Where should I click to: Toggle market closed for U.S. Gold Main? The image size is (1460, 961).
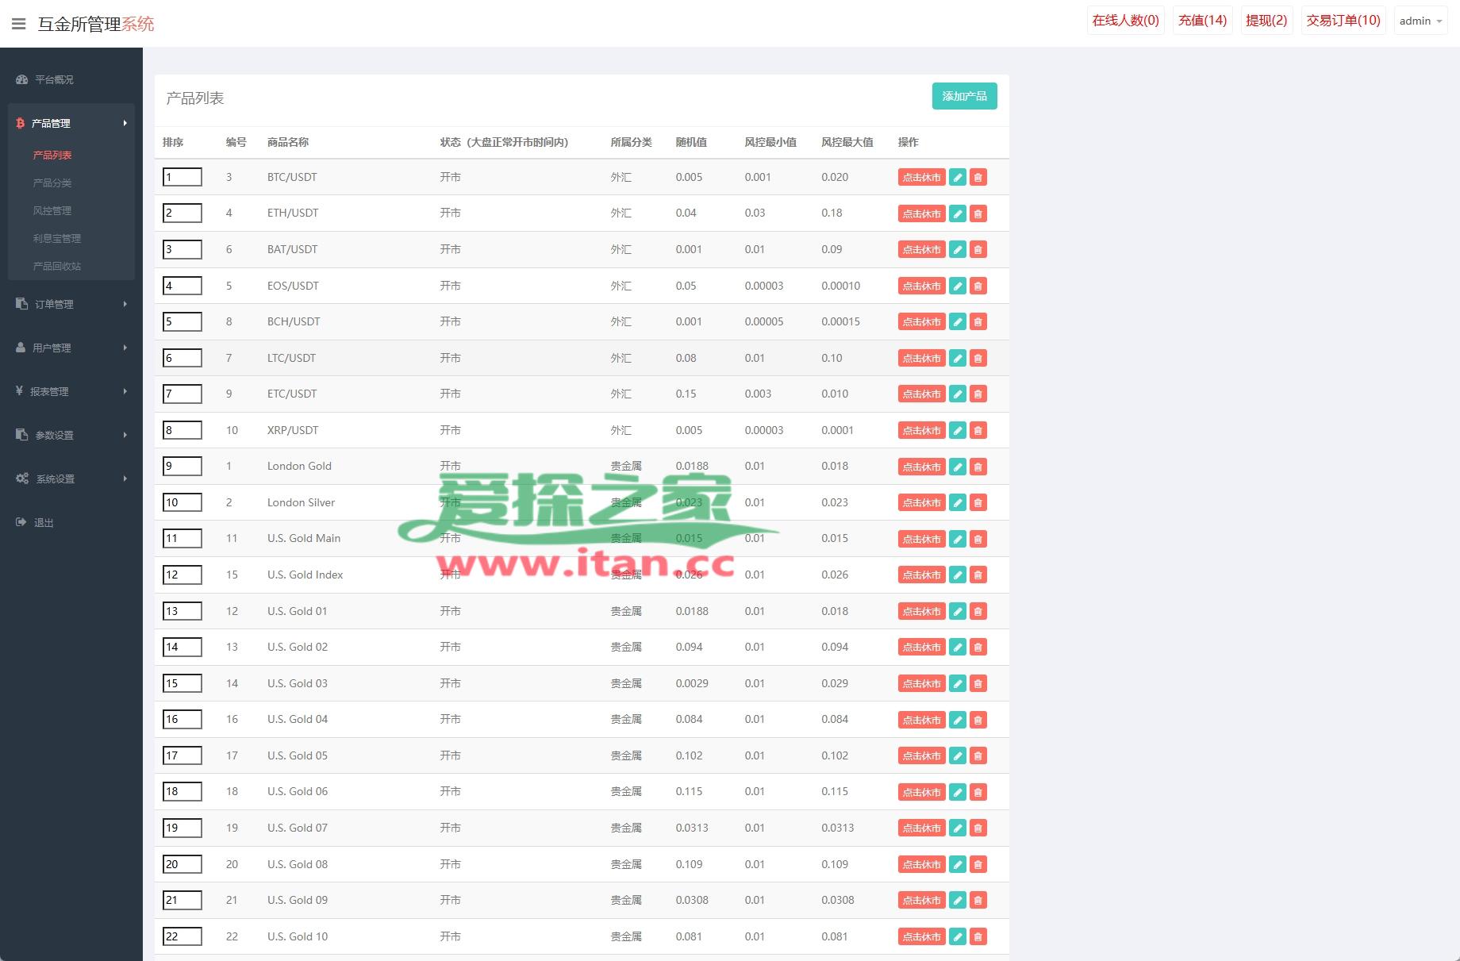coord(921,540)
